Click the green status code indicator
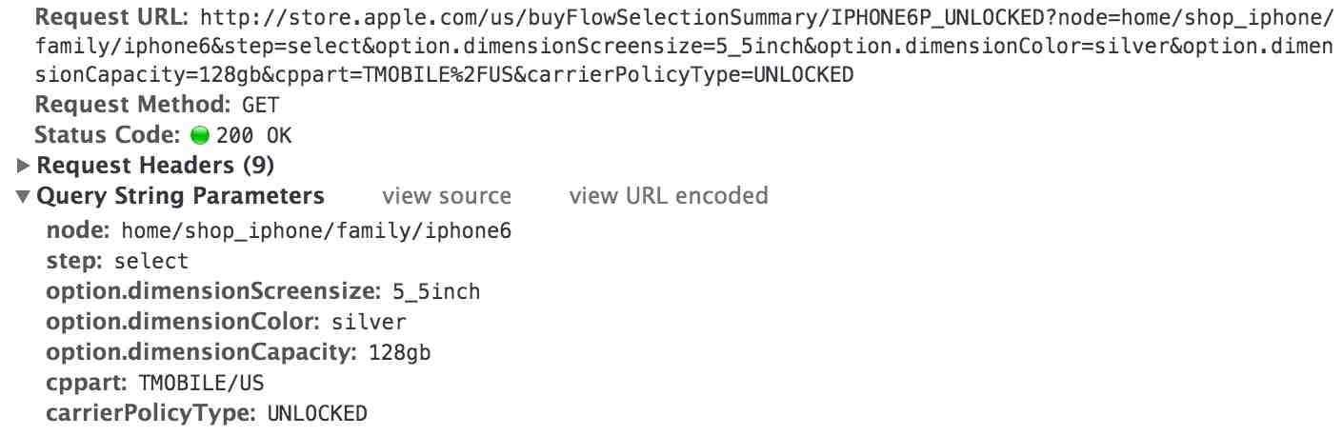Screen dimensions: 1343x436 (x=199, y=135)
